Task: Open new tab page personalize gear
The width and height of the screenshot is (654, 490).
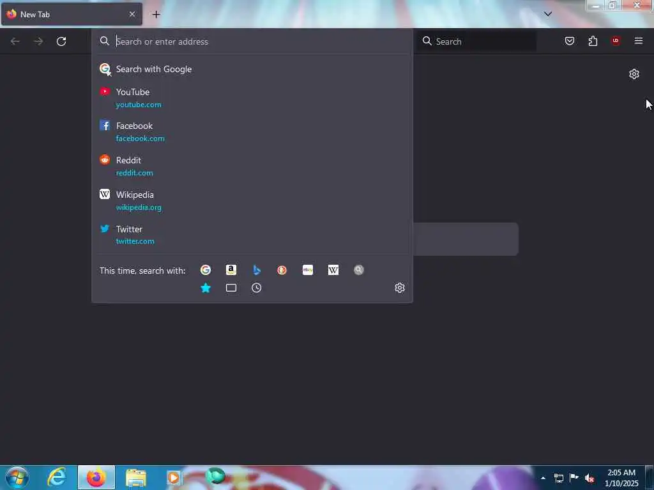Action: pos(634,74)
